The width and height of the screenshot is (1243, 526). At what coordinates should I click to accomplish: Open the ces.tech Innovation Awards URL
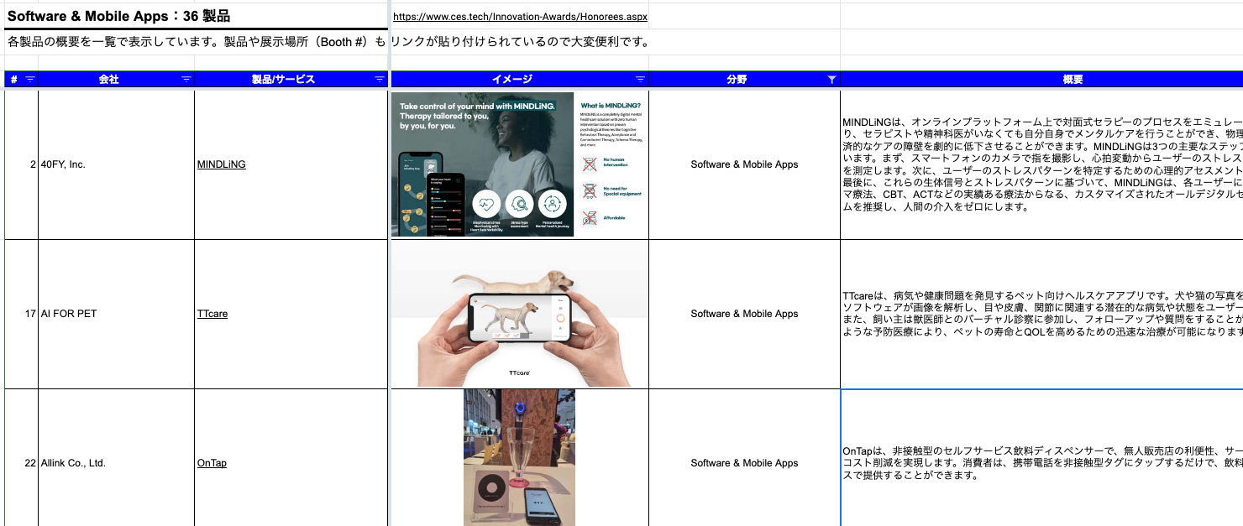(x=520, y=17)
